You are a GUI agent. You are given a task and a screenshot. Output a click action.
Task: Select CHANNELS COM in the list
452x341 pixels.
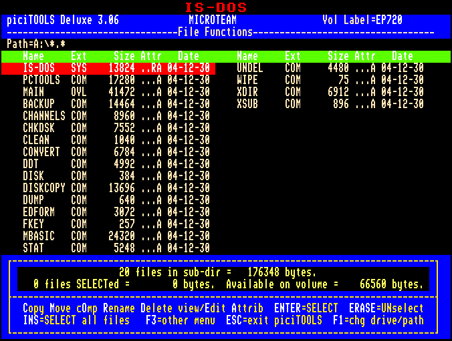116,116
